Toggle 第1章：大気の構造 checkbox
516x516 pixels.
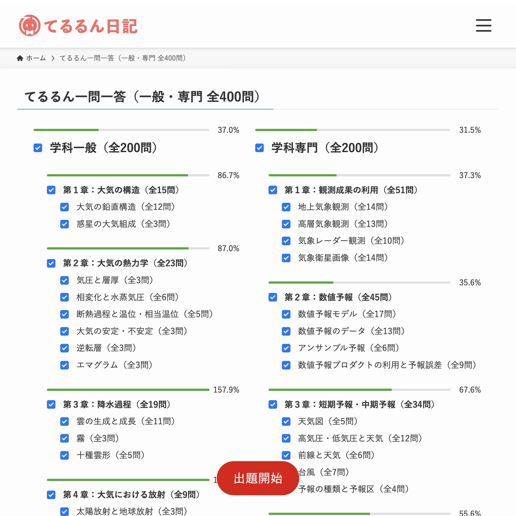(x=51, y=190)
